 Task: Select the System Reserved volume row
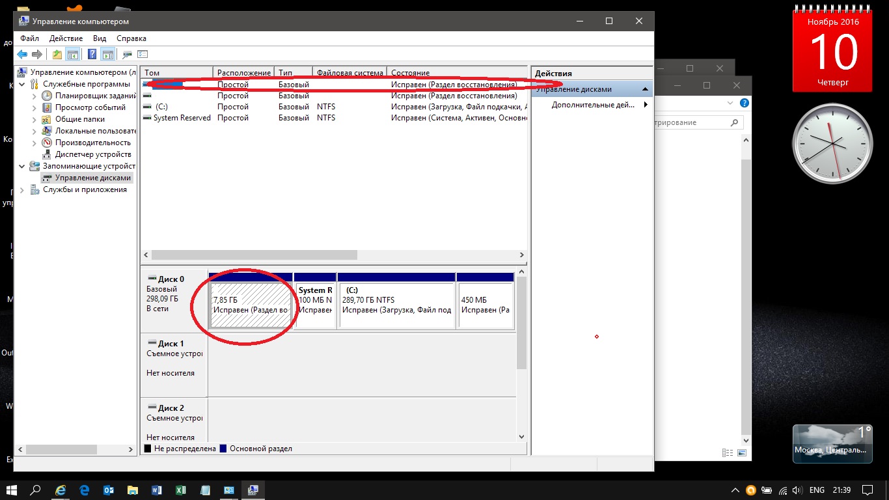click(182, 118)
